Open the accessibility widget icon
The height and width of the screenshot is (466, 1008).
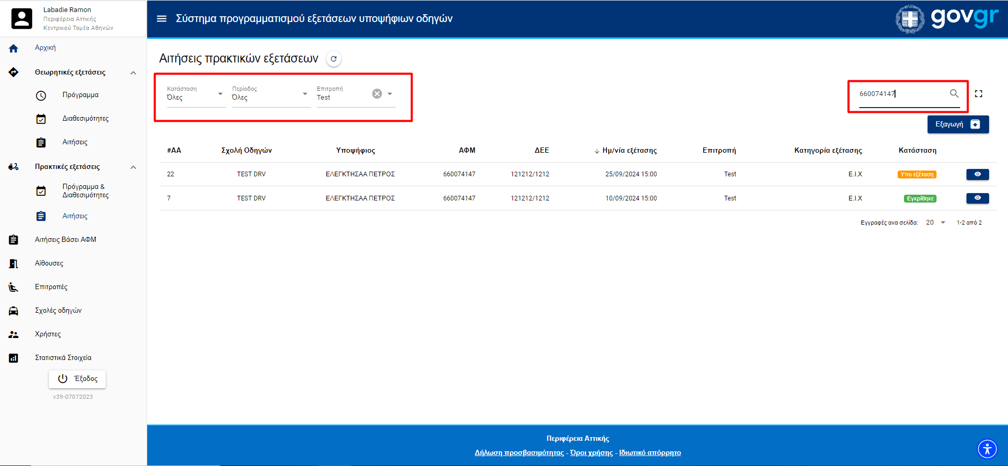click(987, 449)
